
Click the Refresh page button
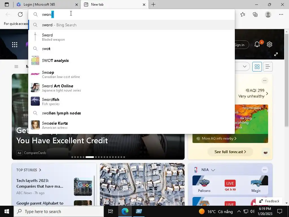point(20,14)
